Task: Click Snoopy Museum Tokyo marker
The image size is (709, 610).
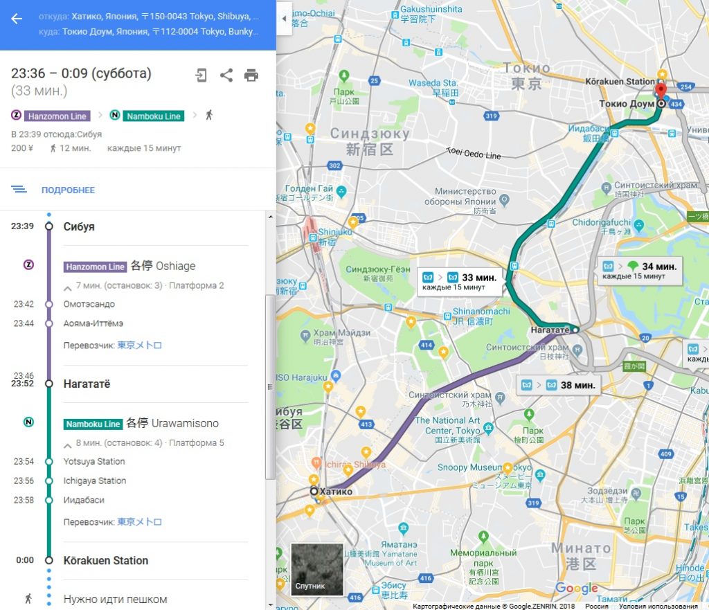Action: (x=540, y=475)
